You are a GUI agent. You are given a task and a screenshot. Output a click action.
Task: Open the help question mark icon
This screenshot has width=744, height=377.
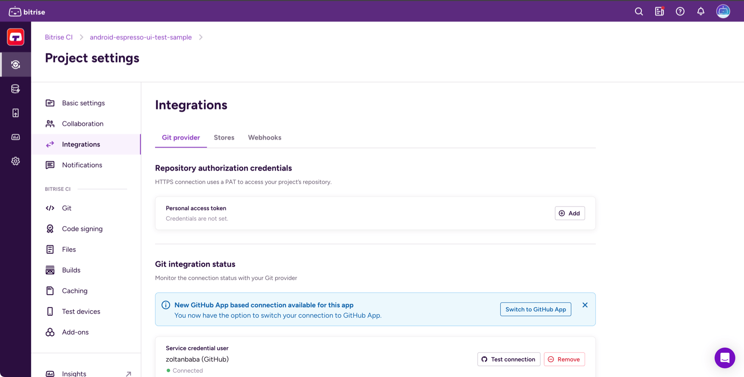click(x=680, y=12)
